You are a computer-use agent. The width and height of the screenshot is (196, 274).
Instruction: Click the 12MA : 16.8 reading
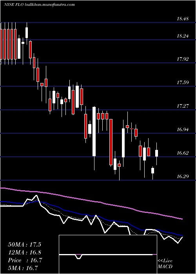24,252
